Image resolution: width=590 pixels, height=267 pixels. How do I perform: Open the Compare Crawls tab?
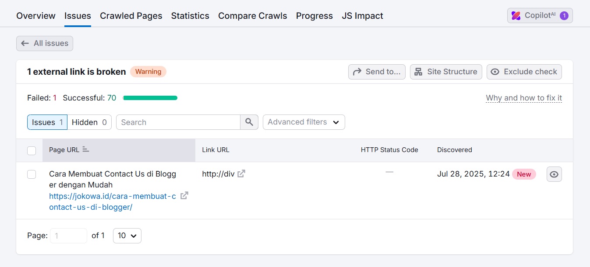252,15
